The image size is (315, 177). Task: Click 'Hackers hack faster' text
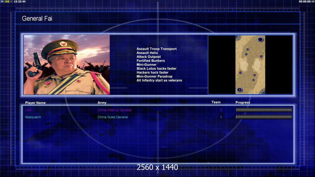[152, 73]
